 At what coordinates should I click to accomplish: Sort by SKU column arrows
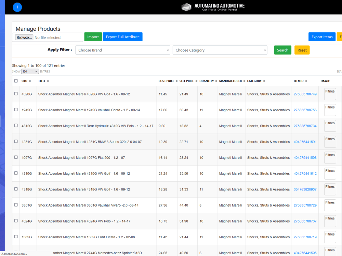click(x=30, y=81)
